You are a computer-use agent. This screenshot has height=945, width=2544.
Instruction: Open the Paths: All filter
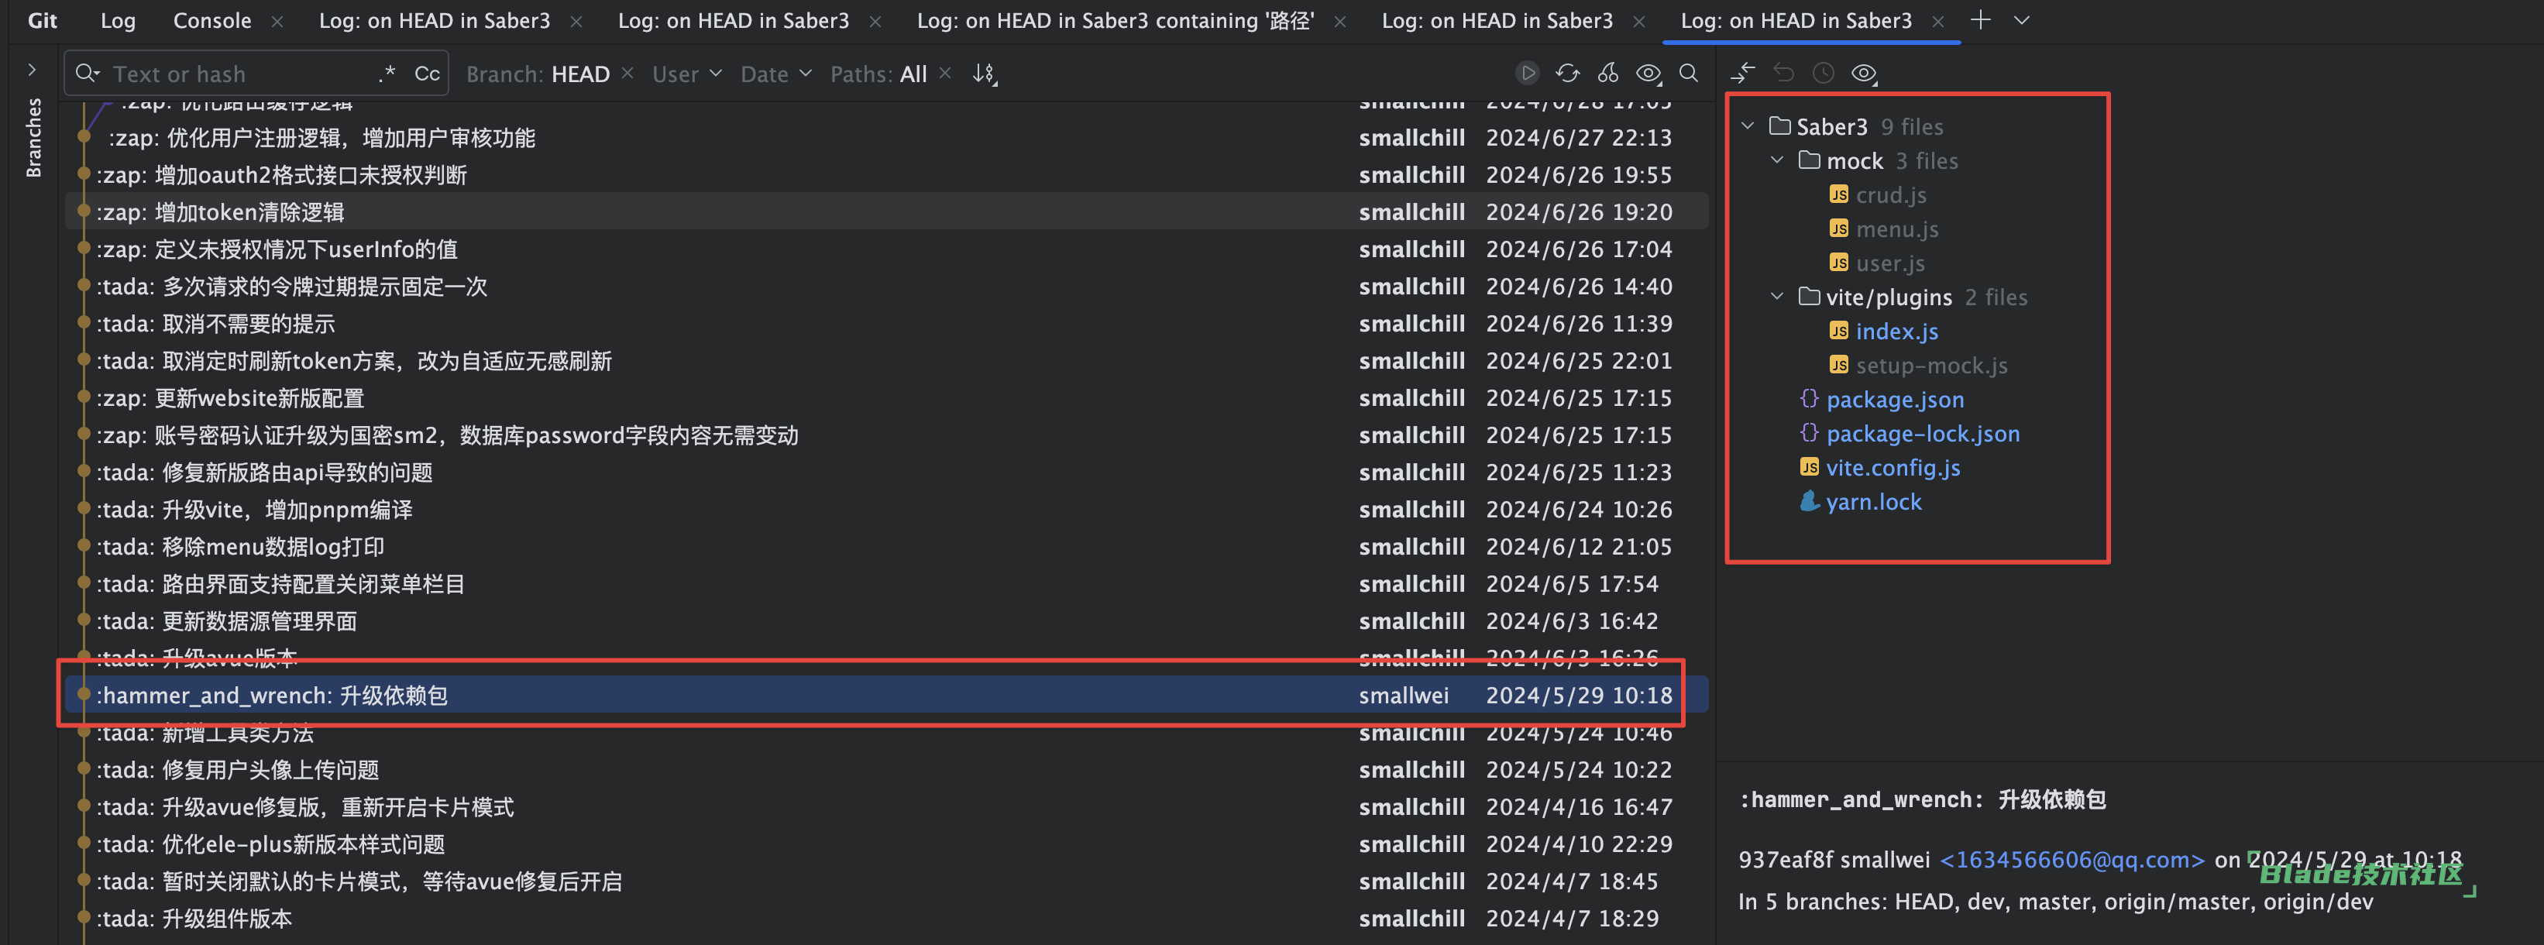click(x=878, y=74)
